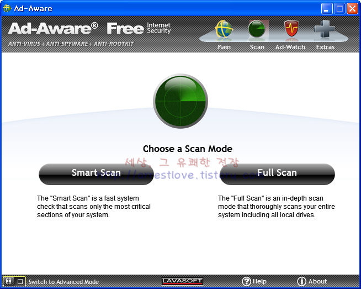Image resolution: width=361 pixels, height=289 pixels.
Task: Start the Full Scan
Action: [277, 174]
